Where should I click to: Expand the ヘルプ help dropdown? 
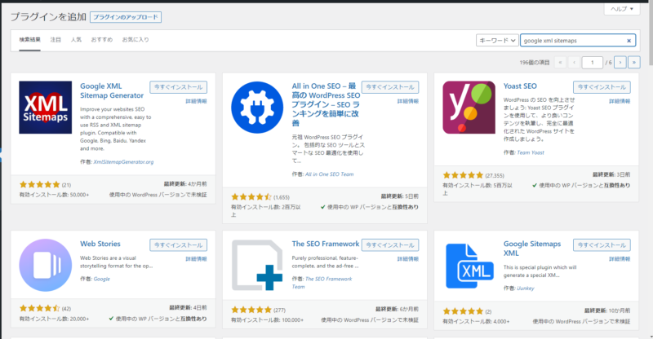[622, 9]
